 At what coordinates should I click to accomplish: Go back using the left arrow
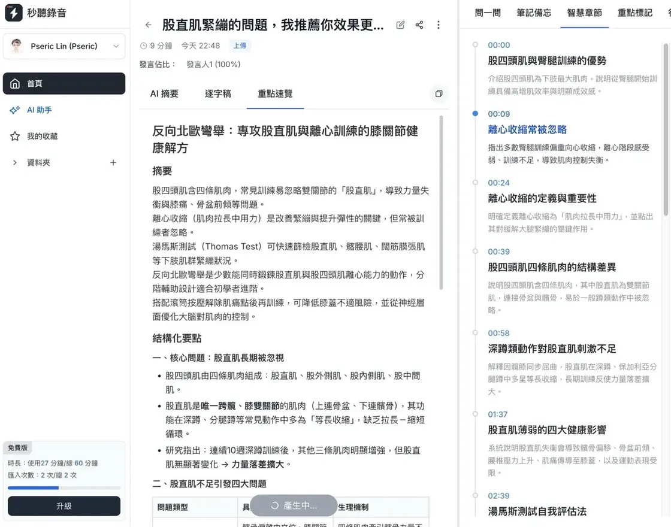(x=149, y=25)
